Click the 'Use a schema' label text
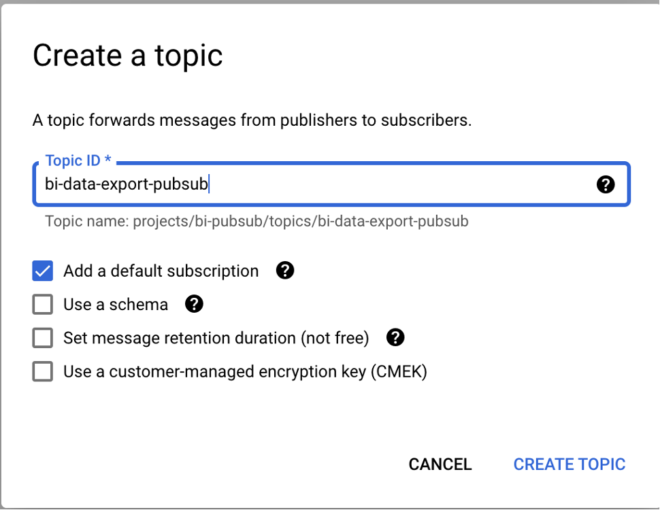The image size is (660, 510). click(x=116, y=304)
